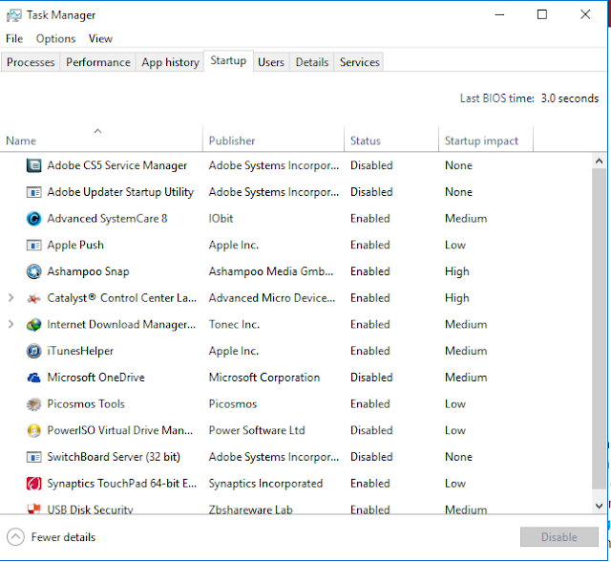Viewport: 611px width, 562px height.
Task: Open the View menu
Action: pos(100,38)
